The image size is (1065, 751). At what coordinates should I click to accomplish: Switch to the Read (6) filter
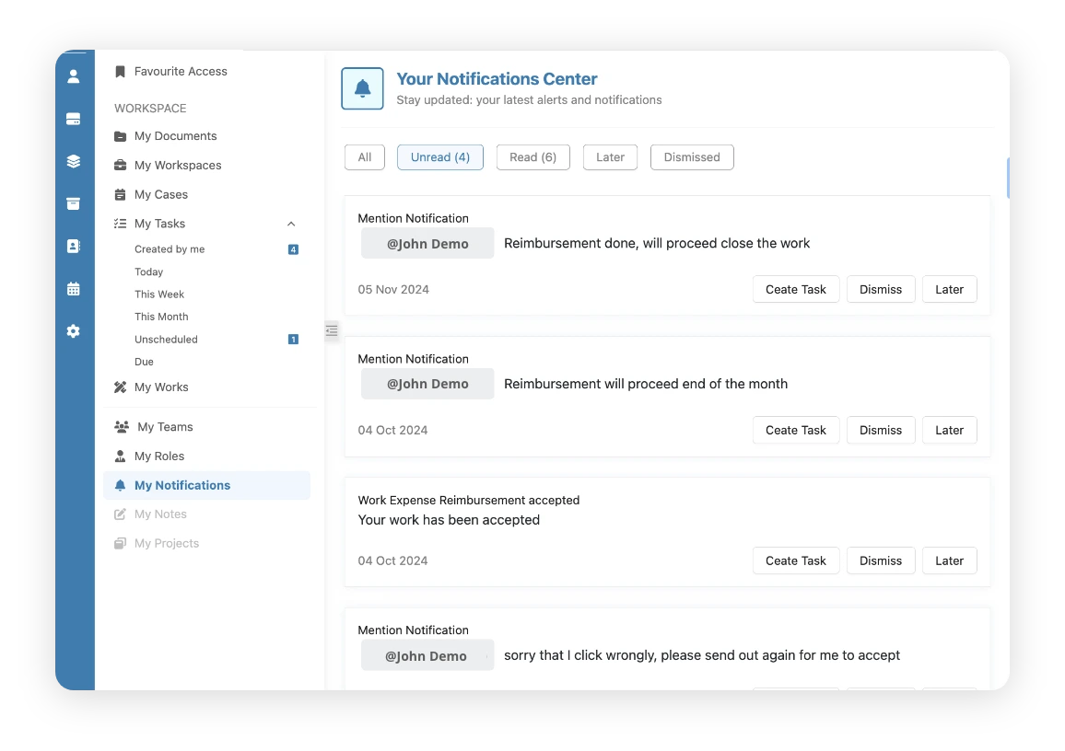pos(532,156)
